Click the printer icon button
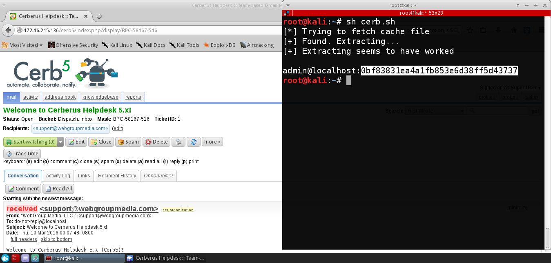This screenshot has width=551, height=263. tap(178, 142)
